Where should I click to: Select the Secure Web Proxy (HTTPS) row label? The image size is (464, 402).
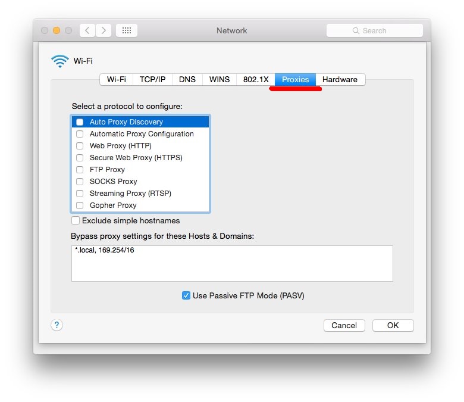(136, 158)
